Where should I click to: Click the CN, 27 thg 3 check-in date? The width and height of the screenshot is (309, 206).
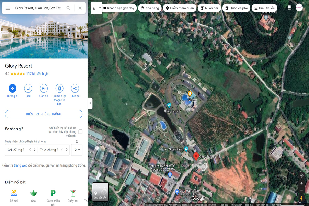coord(16,150)
